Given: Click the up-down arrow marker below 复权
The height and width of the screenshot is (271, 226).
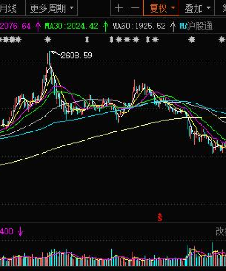Looking at the screenshot, I should point(148,40).
